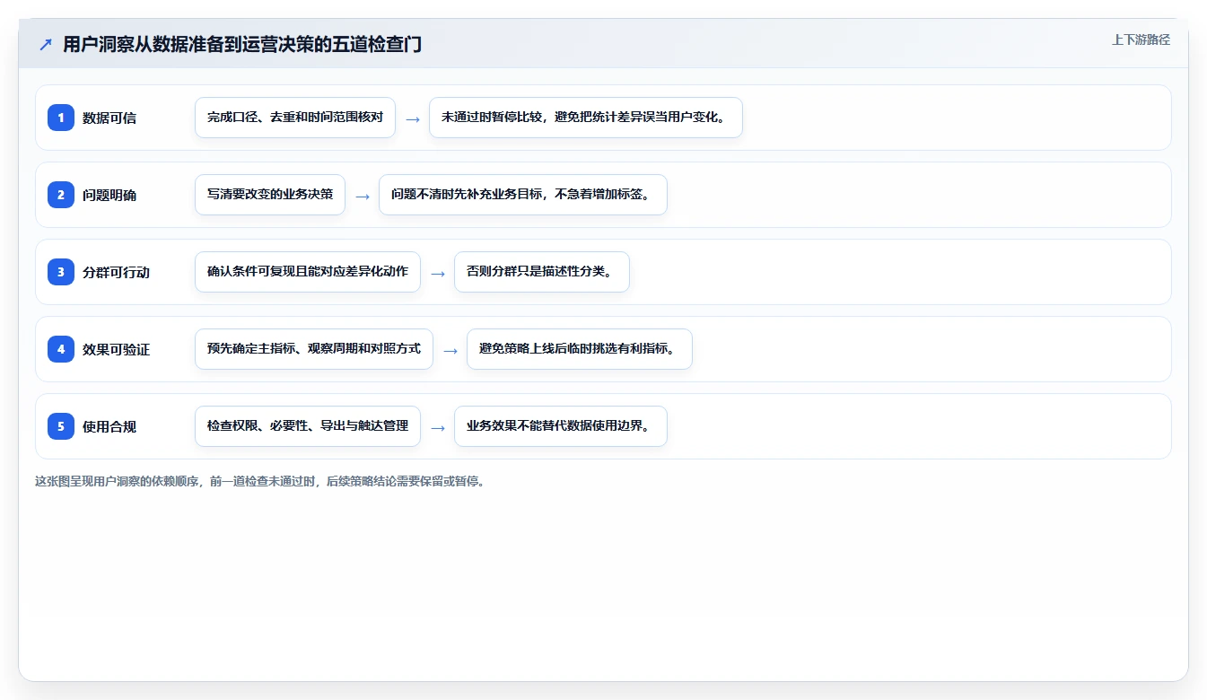Select step badge number 3

[x=61, y=271]
